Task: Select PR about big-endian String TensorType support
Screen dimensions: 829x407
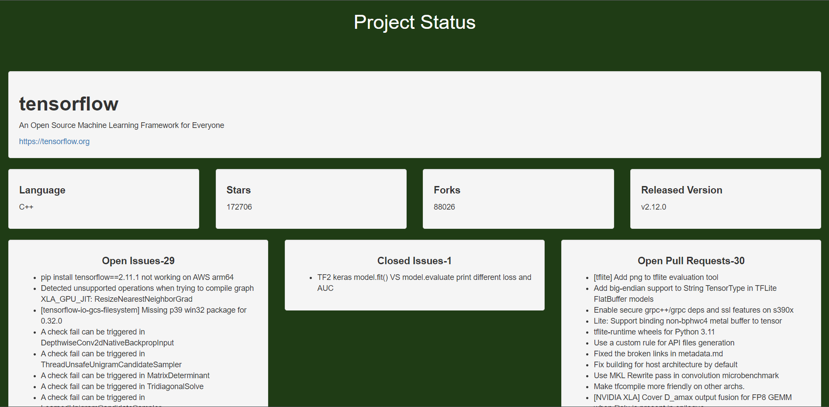Action: tap(685, 293)
